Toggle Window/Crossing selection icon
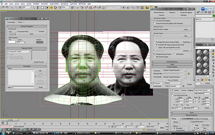215x135 pixels. (47, 8)
